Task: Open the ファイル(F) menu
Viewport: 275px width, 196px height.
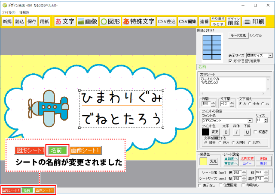Action: (x=9, y=12)
